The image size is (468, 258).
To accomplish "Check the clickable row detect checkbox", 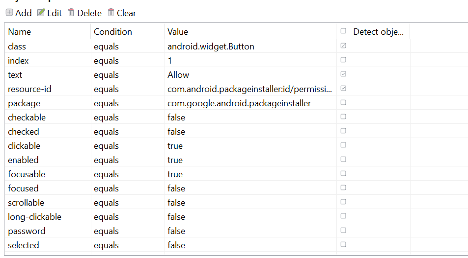I will pyautogui.click(x=343, y=145).
